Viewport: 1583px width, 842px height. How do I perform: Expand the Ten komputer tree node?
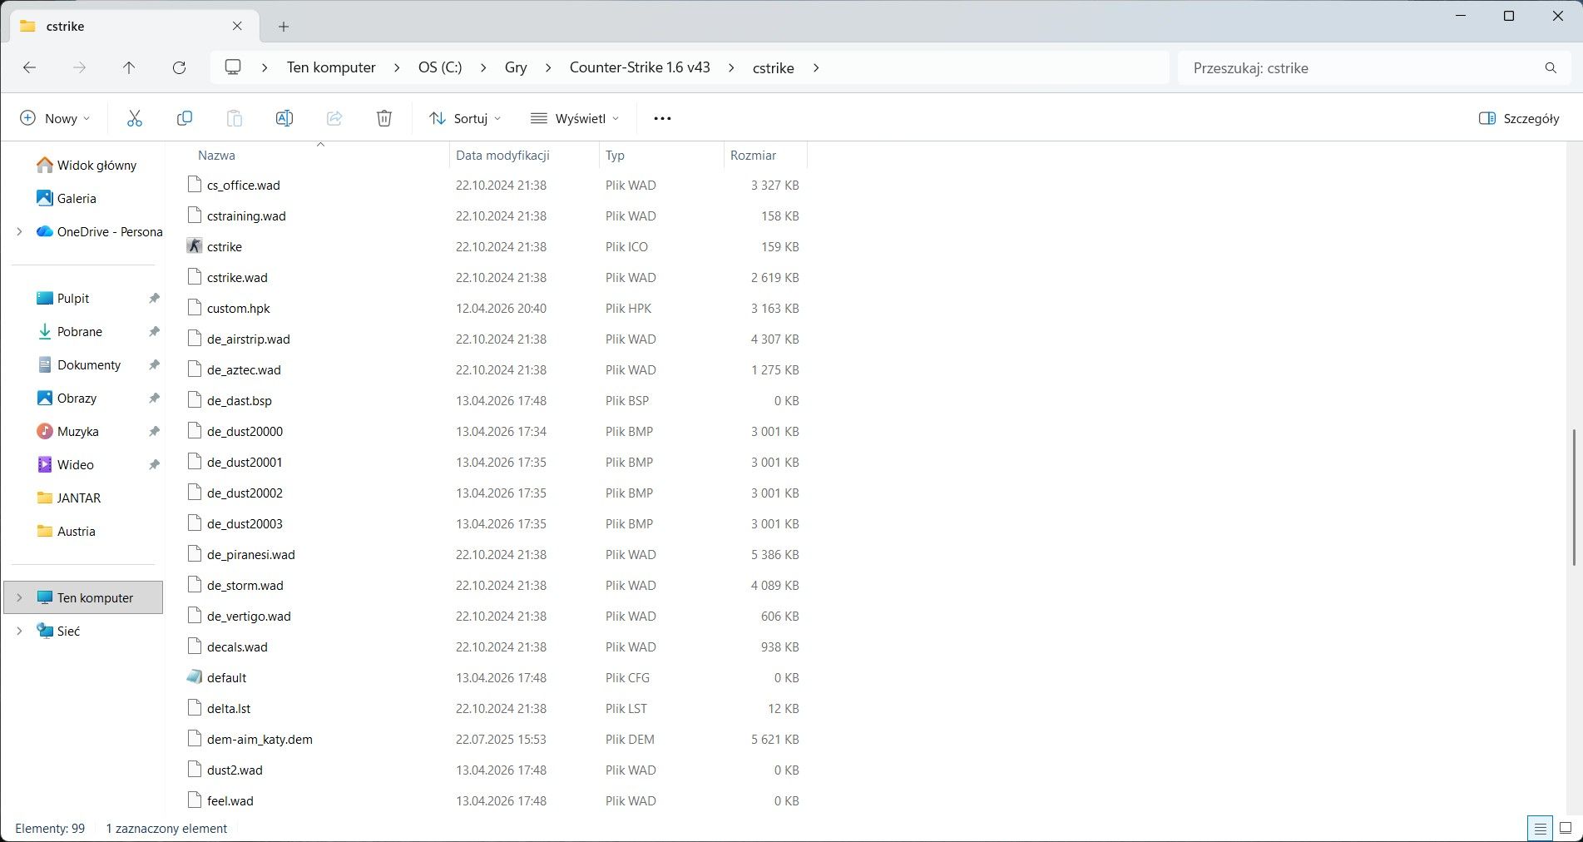click(19, 597)
